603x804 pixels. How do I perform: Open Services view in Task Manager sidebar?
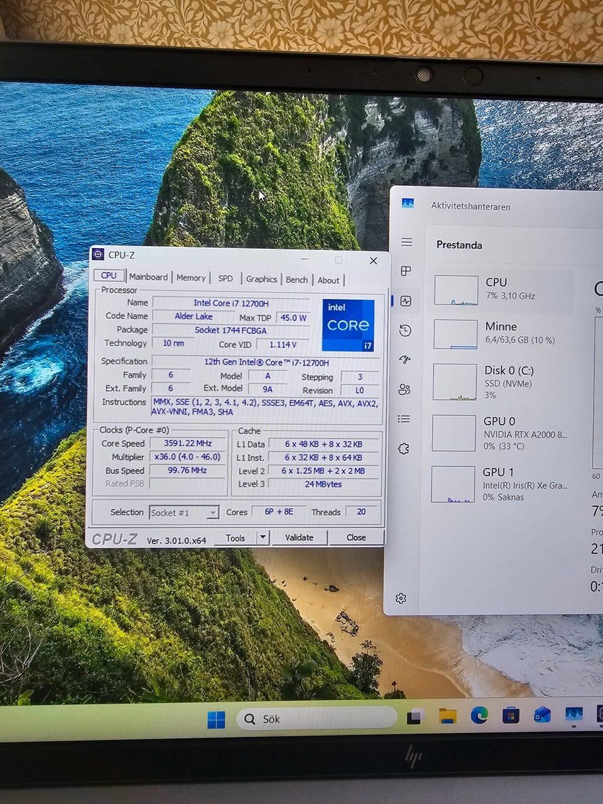tap(403, 448)
